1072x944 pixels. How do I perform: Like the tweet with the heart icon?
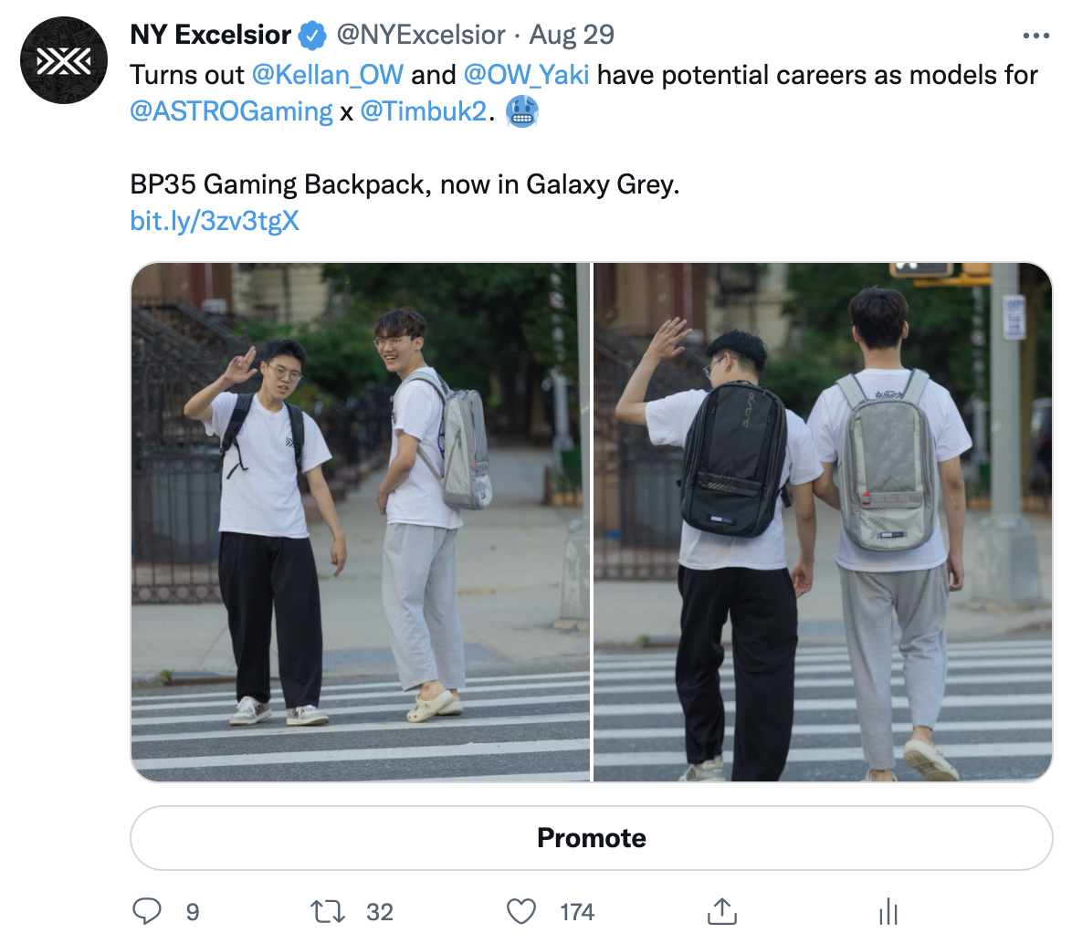521,911
